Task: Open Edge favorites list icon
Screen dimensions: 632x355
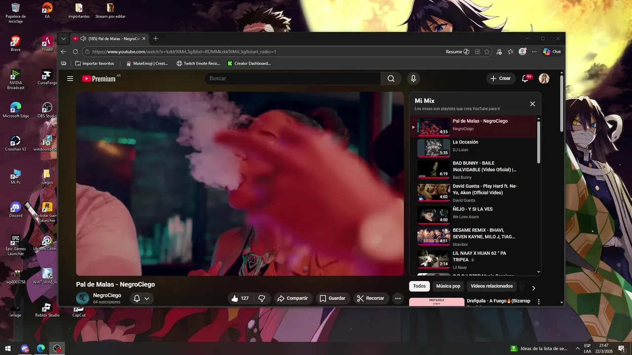Action: coord(511,52)
